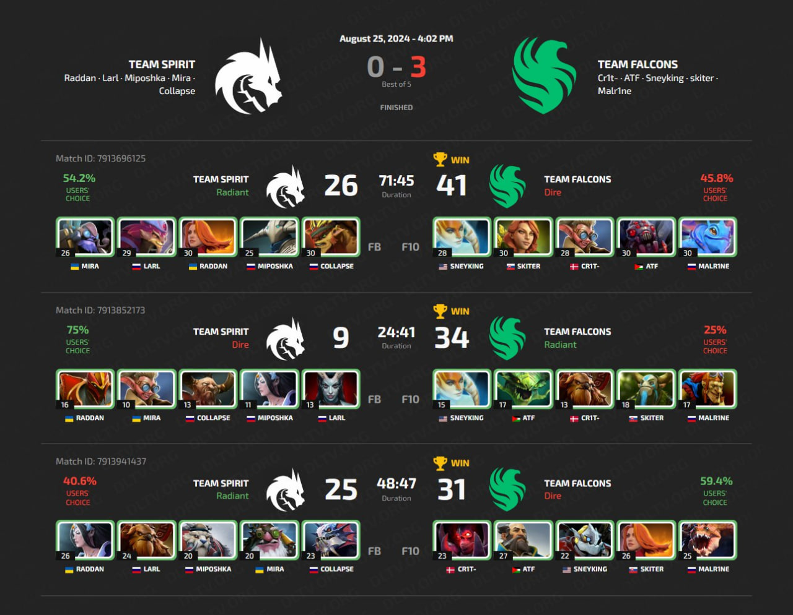The image size is (793, 615).
Task: Click the trophy icon in first match
Action: tap(440, 159)
